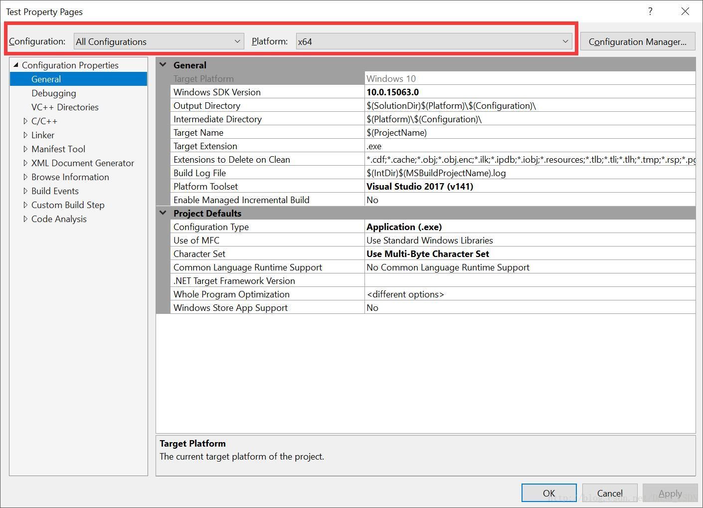Click the empty .NET Target Framework Version value

coord(530,280)
